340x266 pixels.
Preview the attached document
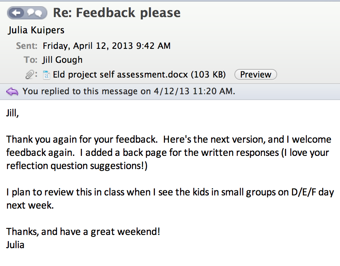255,74
